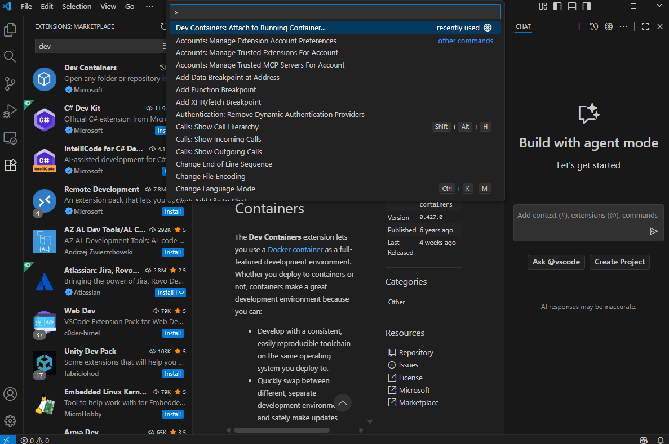Install the Unity Dev Pack extension
669x444 pixels.
[173, 374]
